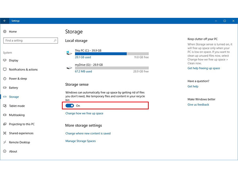Open Get help freeing up space link

coord(203,68)
